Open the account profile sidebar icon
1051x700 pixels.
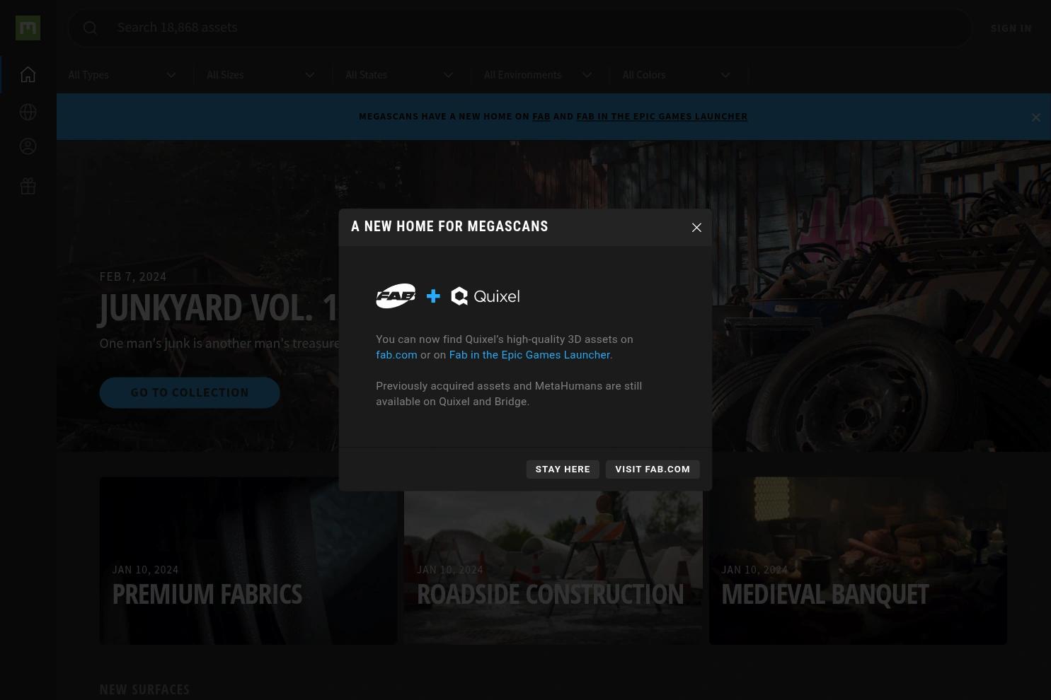tap(28, 146)
